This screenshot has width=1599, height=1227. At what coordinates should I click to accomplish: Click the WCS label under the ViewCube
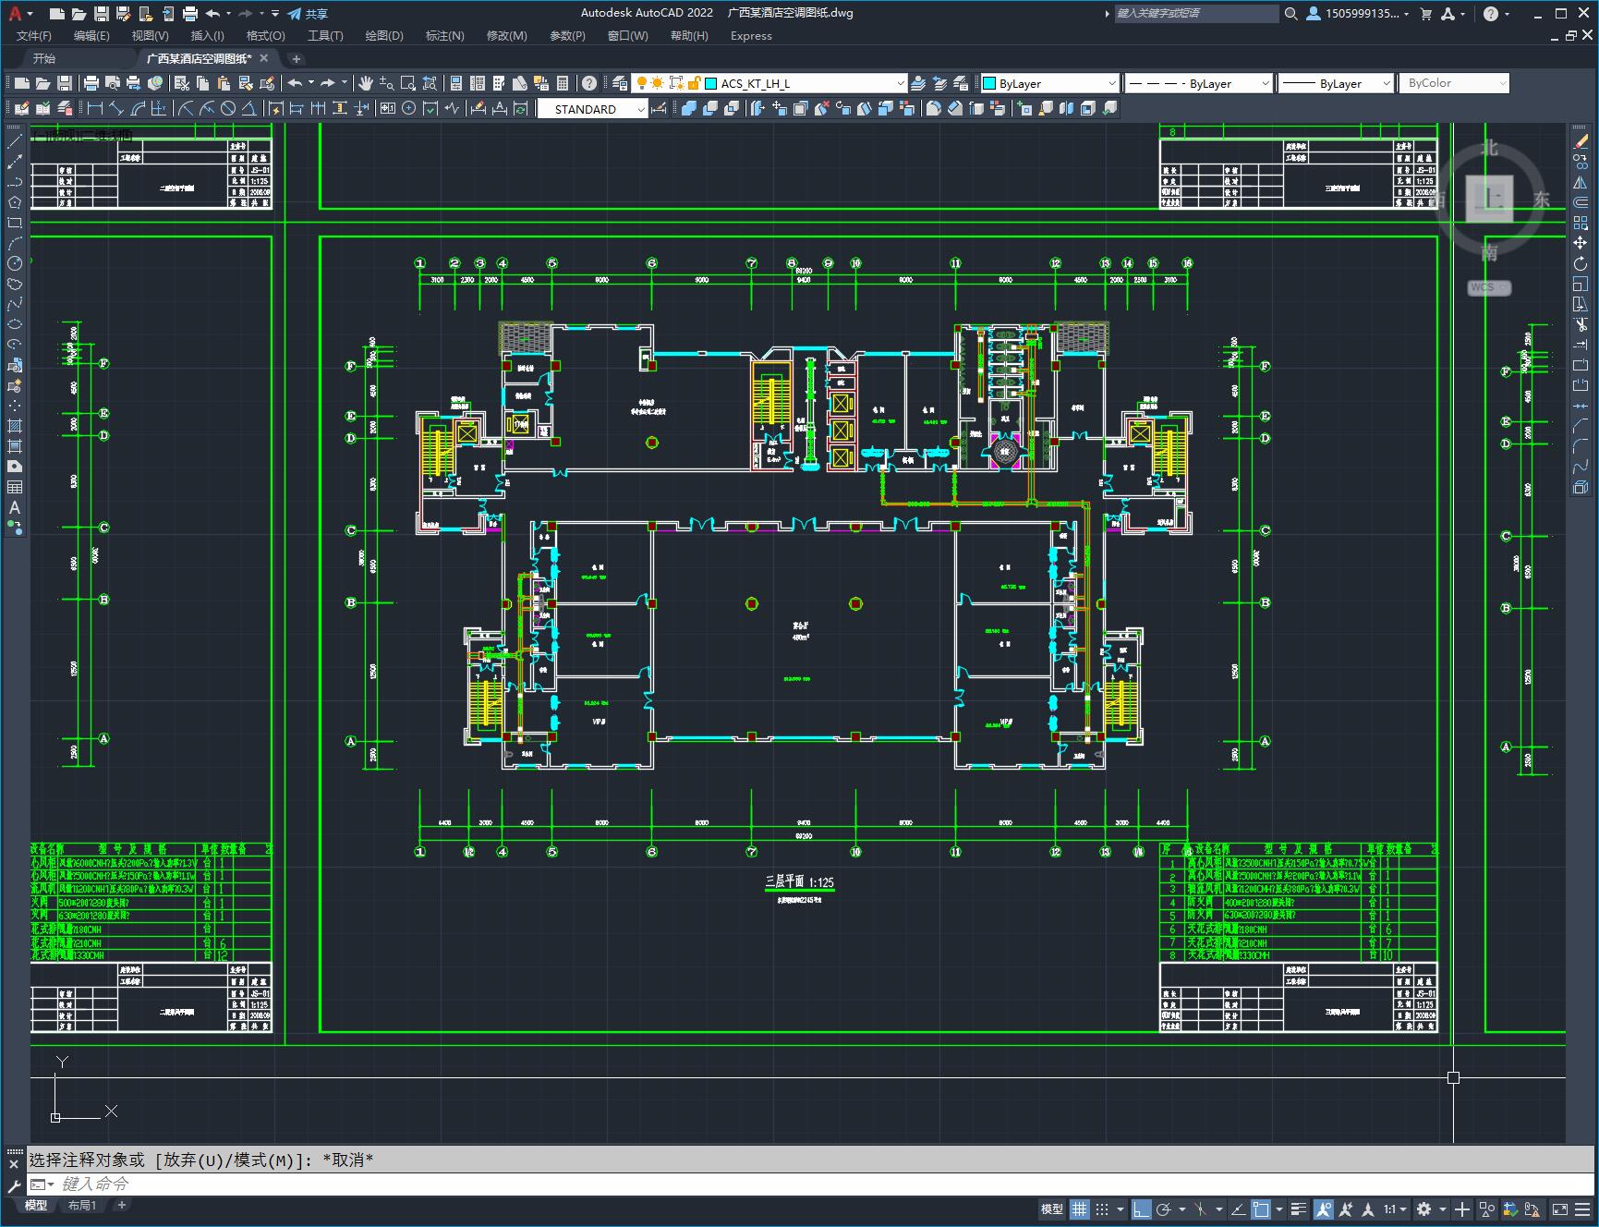(1489, 287)
